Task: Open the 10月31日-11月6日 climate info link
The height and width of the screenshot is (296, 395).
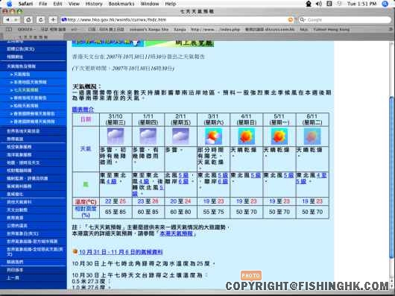Action: [121, 252]
